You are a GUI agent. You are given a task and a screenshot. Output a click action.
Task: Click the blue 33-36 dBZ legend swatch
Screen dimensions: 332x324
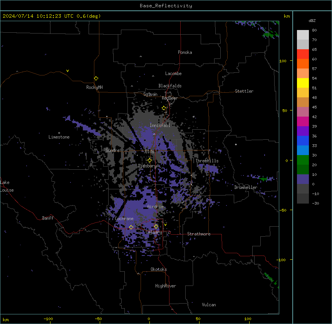[303, 140]
